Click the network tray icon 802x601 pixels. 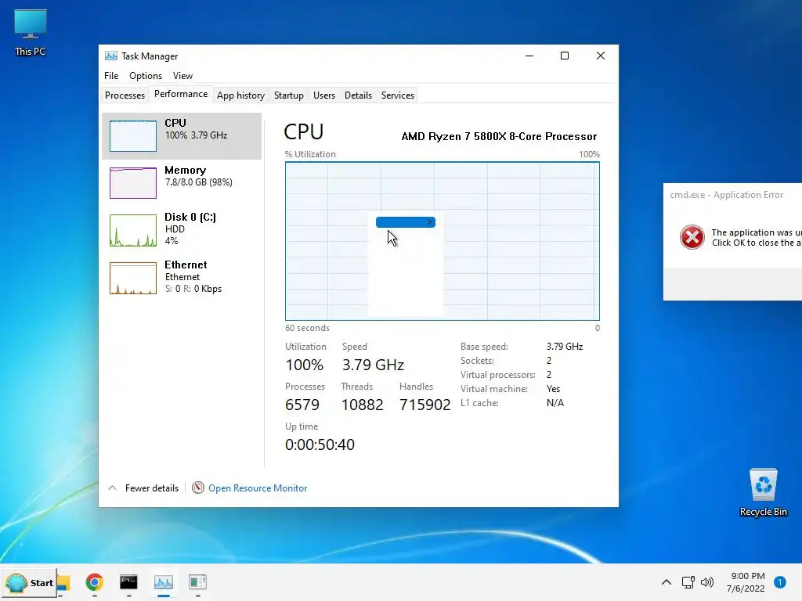tap(688, 582)
